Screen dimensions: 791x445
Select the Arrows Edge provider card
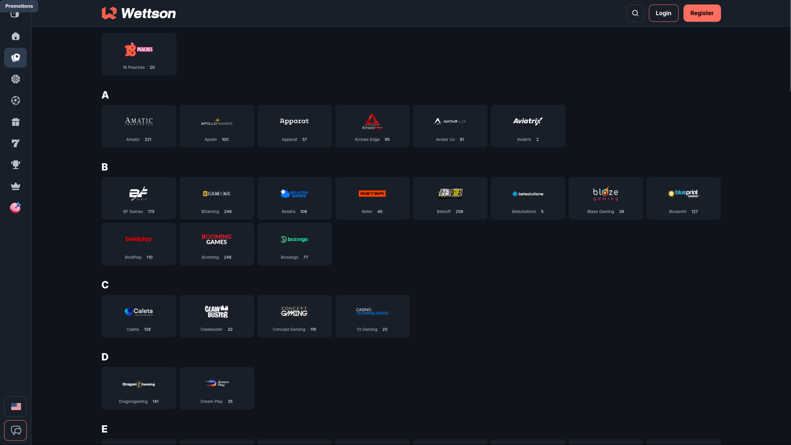(372, 126)
